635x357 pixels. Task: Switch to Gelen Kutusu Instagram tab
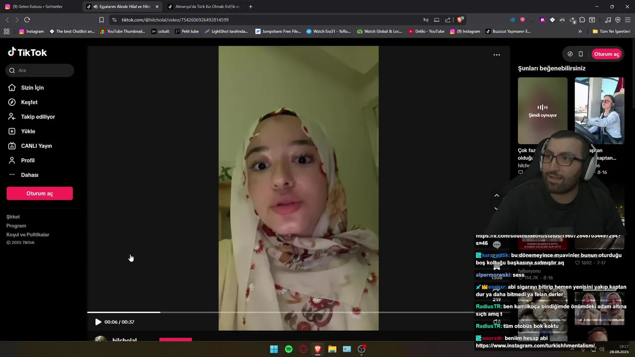click(x=38, y=6)
